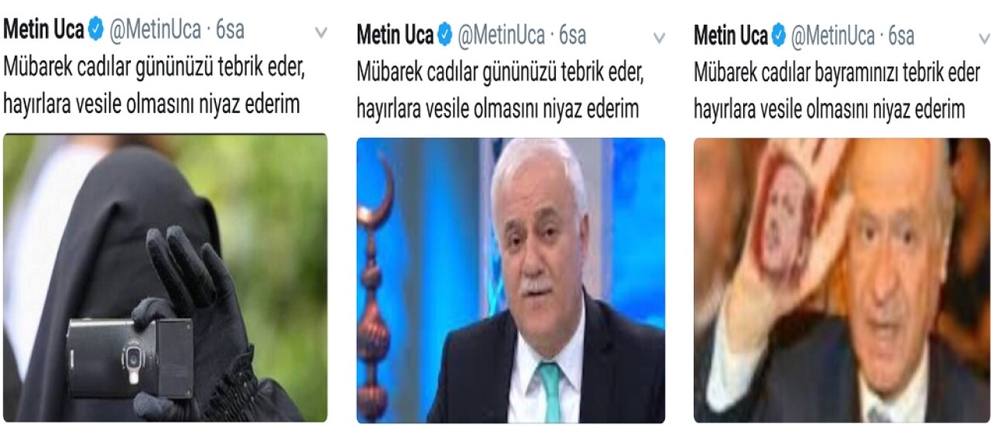Open photo of man with raised painted hand
This screenshot has width=991, height=427.
tap(842, 280)
